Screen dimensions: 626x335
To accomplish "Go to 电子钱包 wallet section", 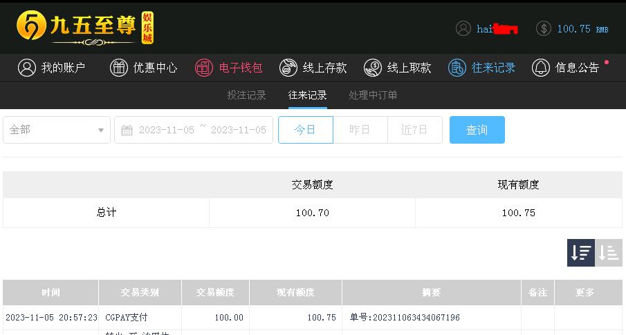I will point(229,68).
